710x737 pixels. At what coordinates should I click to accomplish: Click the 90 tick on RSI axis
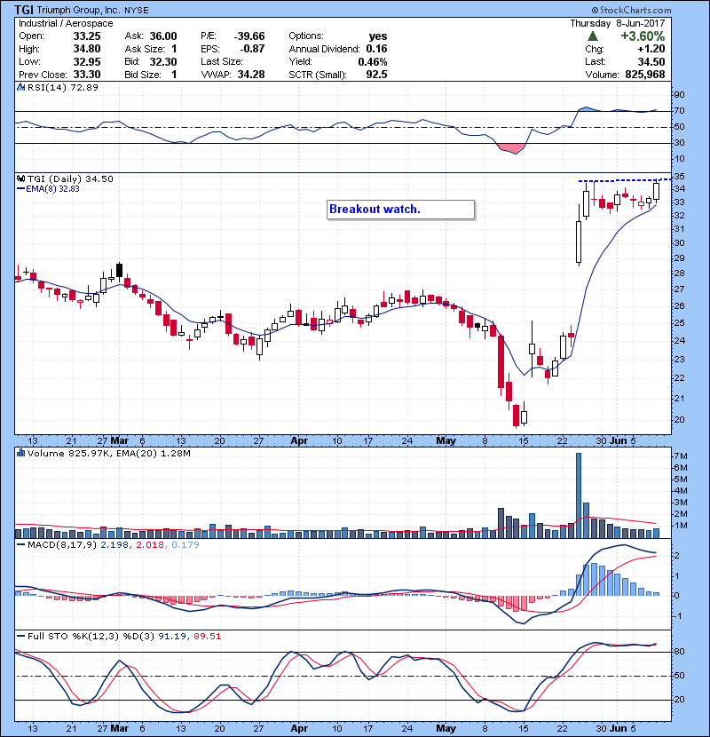[679, 95]
